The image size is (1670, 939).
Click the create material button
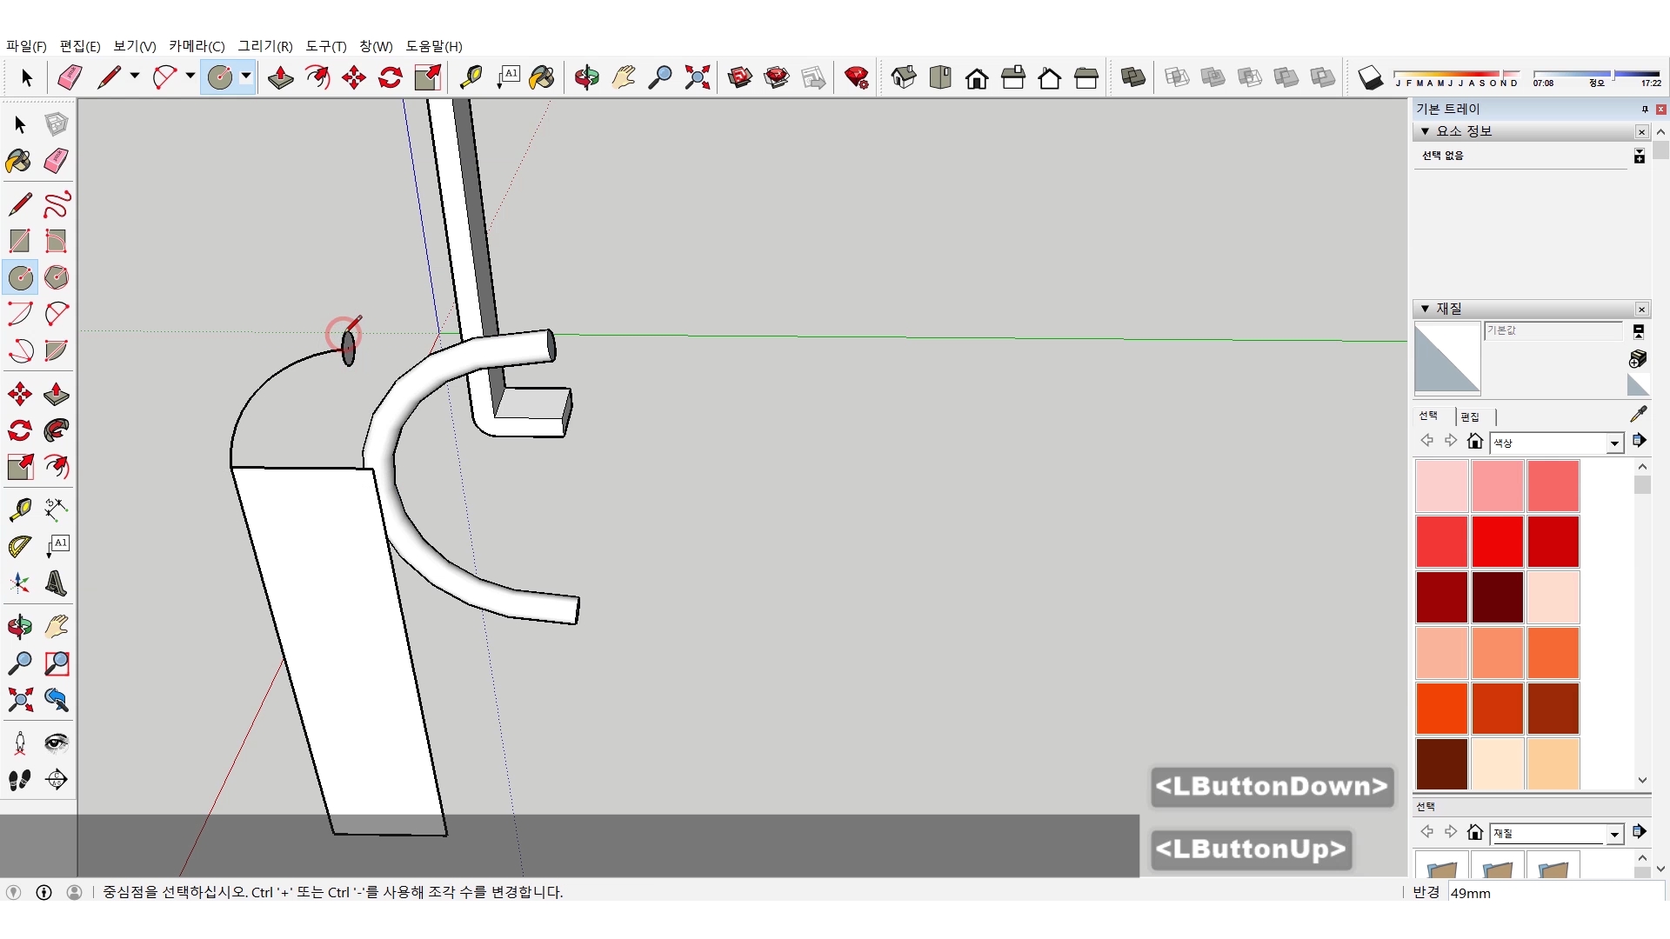[1638, 358]
